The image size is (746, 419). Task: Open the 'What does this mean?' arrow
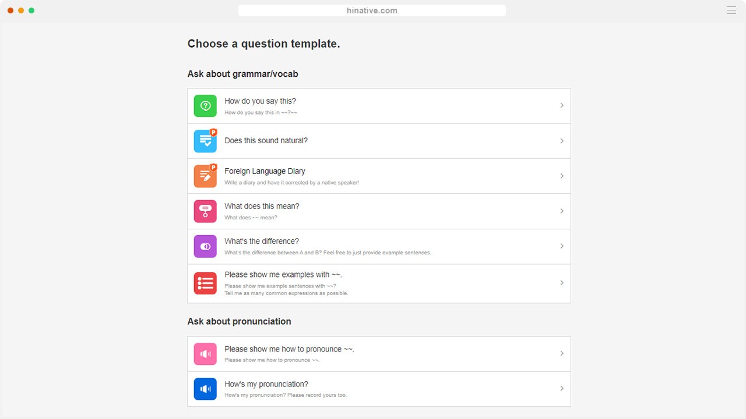[562, 211]
